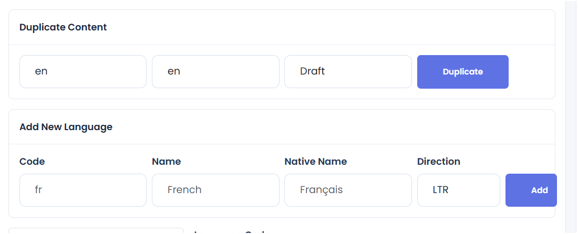
Task: Expand the LTR Direction dropdown
Action: click(459, 190)
